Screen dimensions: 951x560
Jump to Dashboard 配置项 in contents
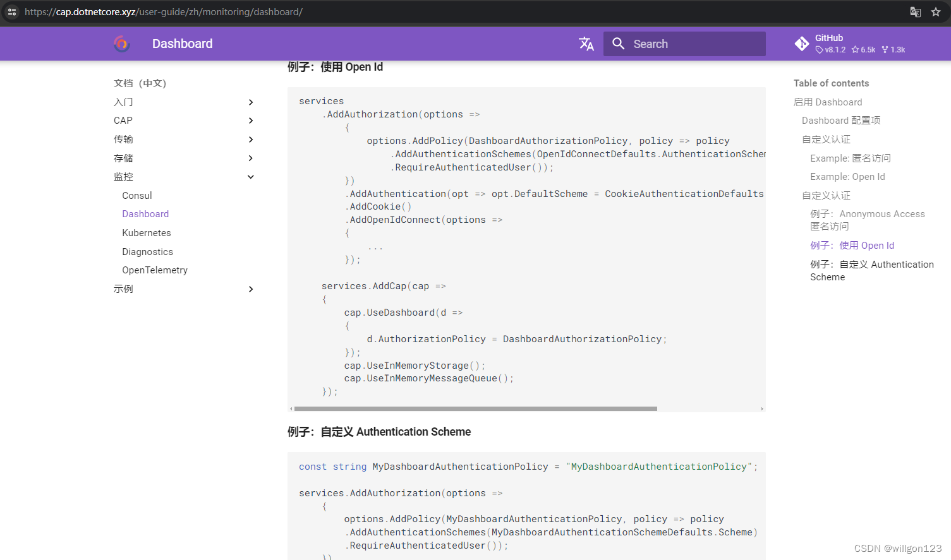pyautogui.click(x=841, y=121)
